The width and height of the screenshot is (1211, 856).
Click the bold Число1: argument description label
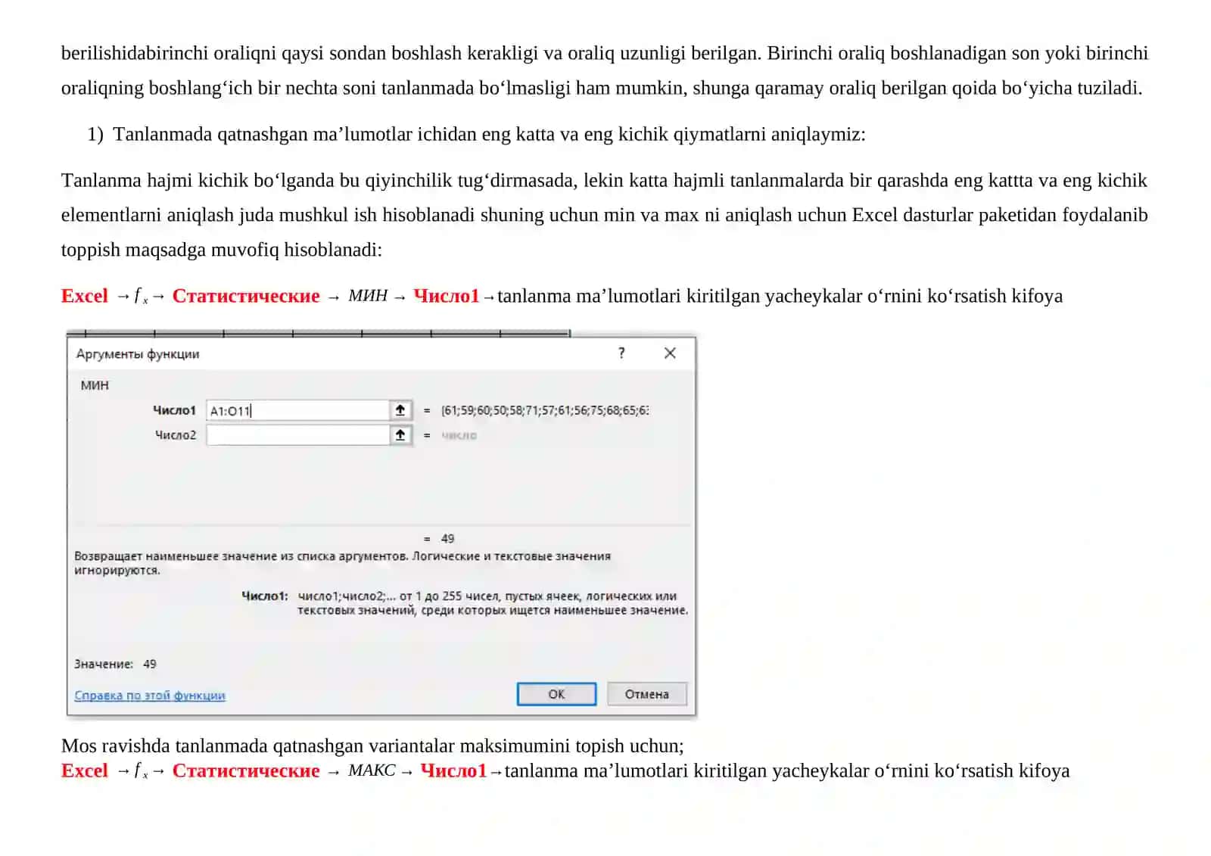[x=265, y=596]
